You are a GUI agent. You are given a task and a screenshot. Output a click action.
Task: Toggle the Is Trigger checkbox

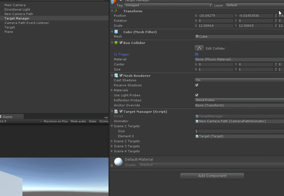[x=197, y=54]
